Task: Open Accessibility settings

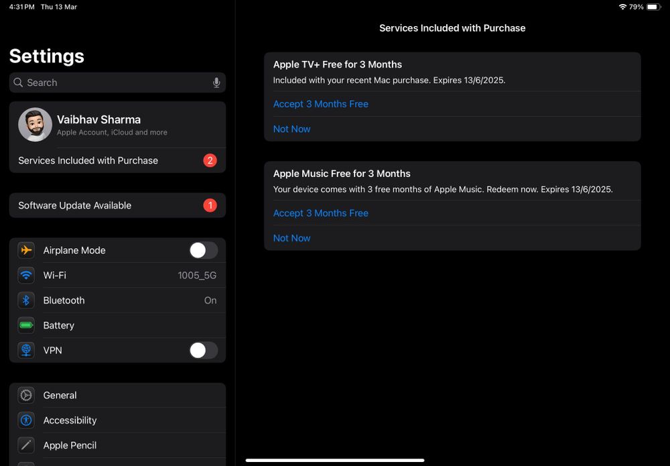Action: (x=117, y=420)
